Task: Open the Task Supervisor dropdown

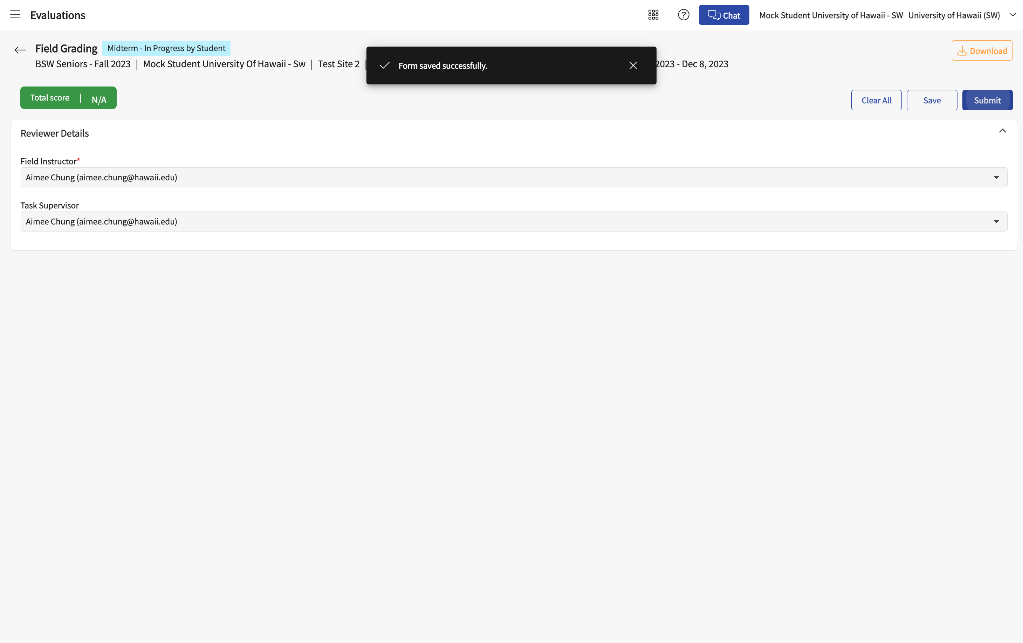Action: tap(514, 222)
